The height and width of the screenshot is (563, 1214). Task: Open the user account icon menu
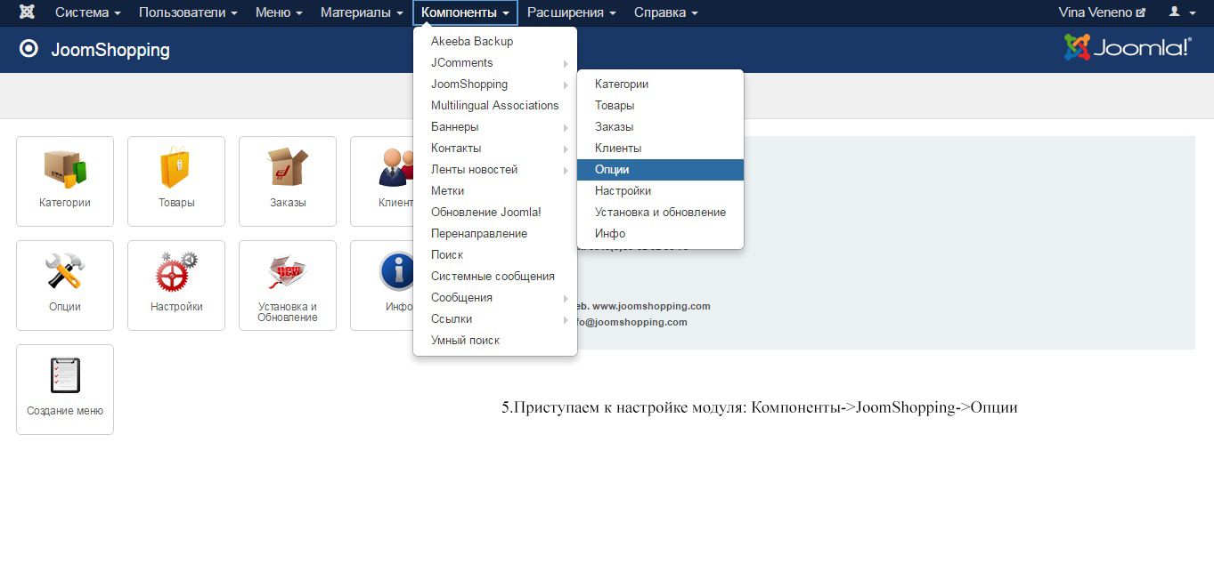tap(1182, 12)
